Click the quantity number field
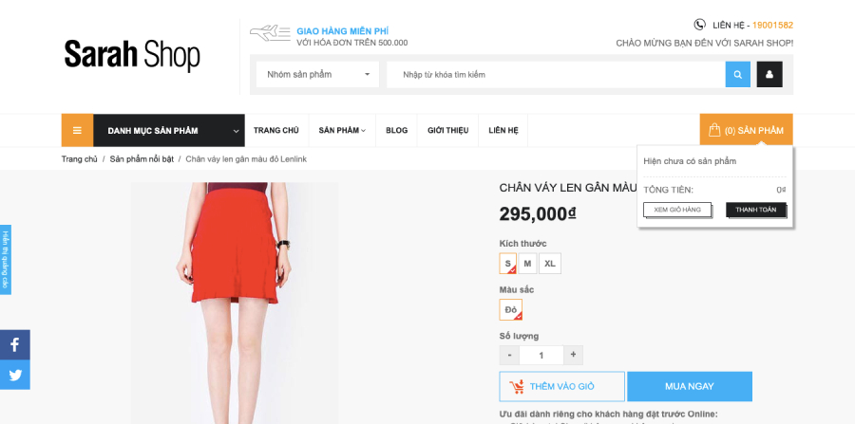This screenshot has height=424, width=855. pos(541,355)
